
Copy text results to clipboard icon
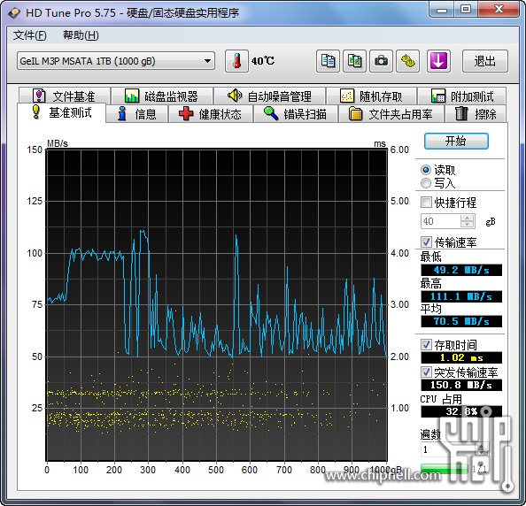[328, 61]
